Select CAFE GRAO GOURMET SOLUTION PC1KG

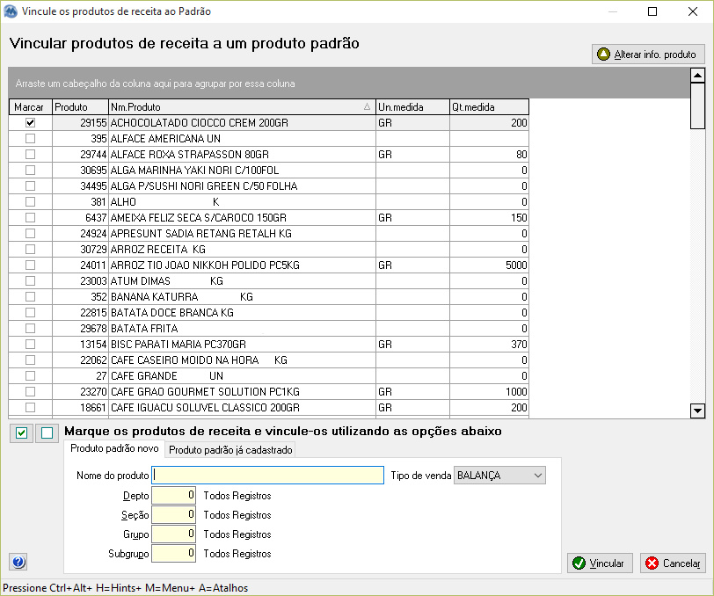point(205,391)
